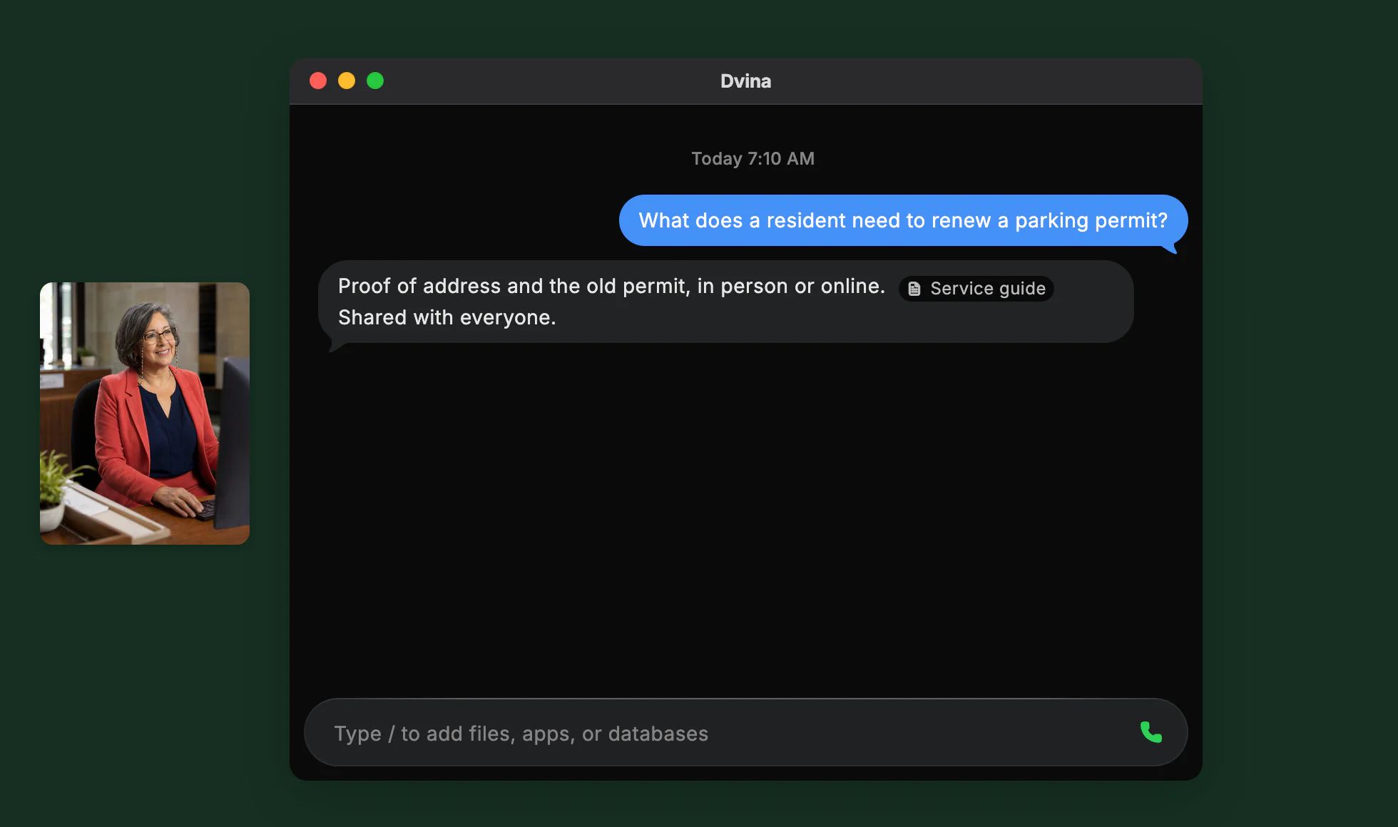This screenshot has width=1398, height=827.
Task: Open the photo of the woman at desk
Action: (x=145, y=413)
